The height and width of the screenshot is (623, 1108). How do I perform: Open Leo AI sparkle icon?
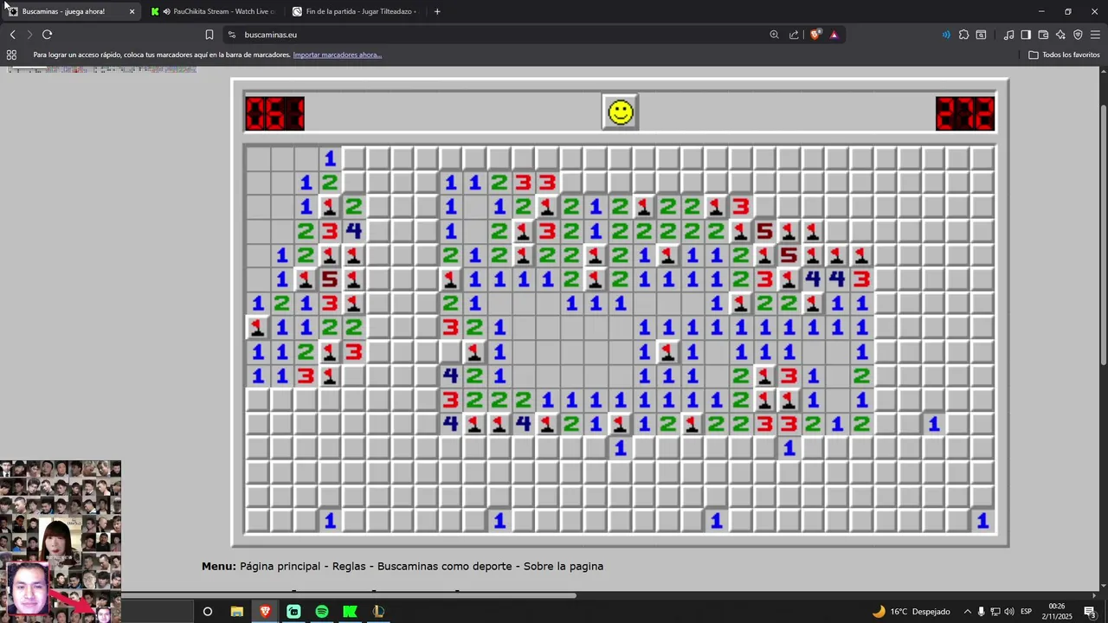click(1060, 35)
